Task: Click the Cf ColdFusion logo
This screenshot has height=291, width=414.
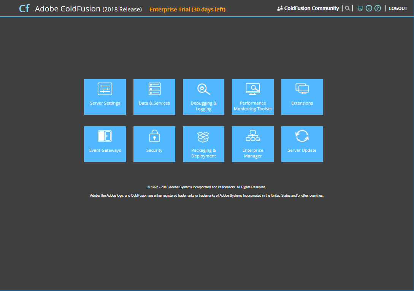Action: coord(24,8)
